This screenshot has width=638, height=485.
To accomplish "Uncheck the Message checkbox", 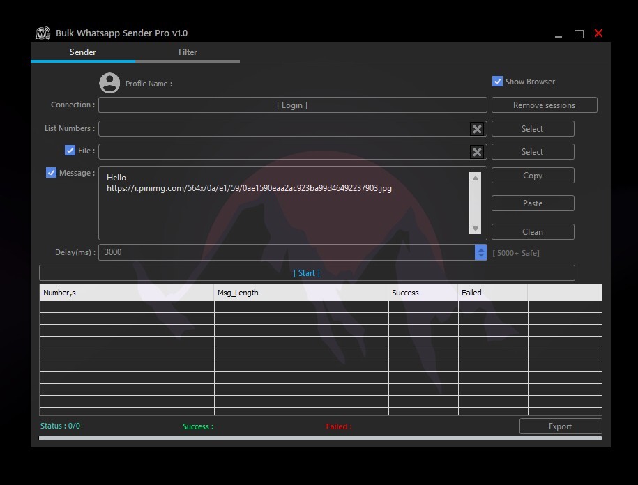I will point(51,173).
